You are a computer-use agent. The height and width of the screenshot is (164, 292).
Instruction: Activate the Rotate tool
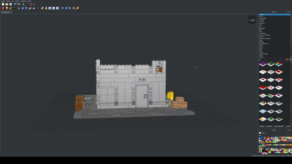click(26, 8)
